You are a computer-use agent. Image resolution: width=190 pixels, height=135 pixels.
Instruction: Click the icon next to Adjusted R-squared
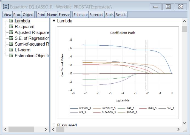click(x=11, y=32)
